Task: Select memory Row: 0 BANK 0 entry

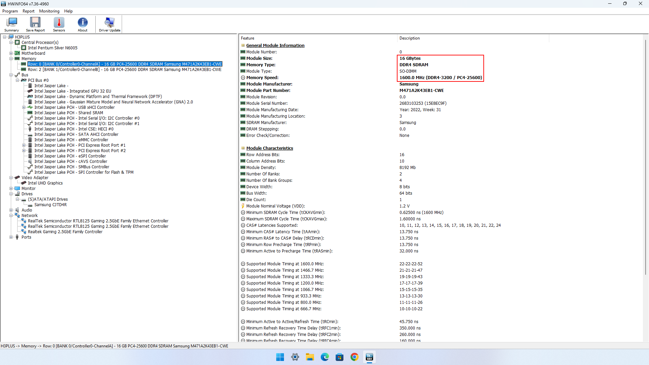Action: [x=125, y=64]
